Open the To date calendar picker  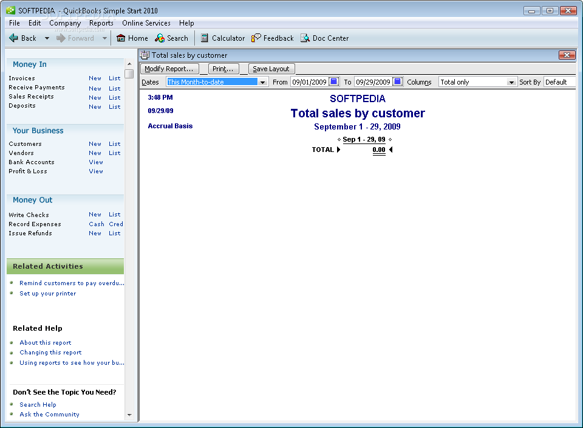(397, 81)
